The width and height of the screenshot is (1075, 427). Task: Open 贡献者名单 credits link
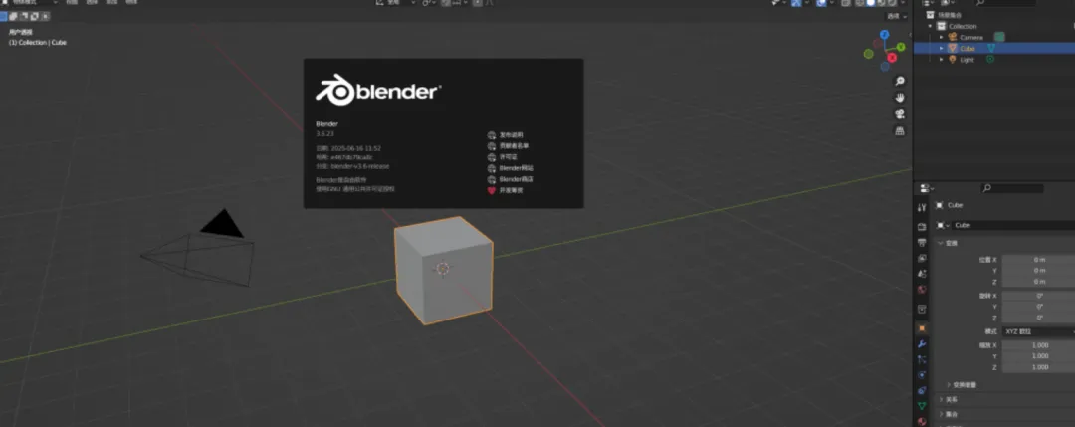tap(508, 146)
